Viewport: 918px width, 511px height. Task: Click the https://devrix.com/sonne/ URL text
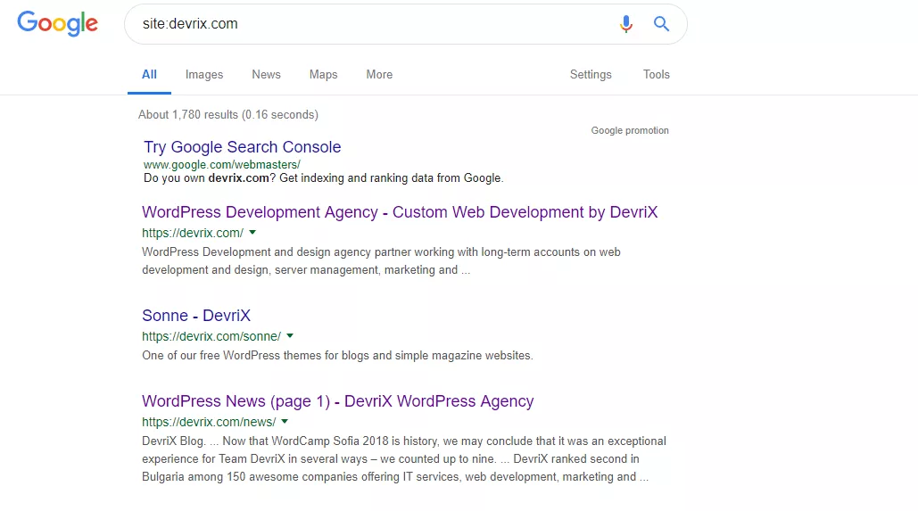pyautogui.click(x=211, y=336)
